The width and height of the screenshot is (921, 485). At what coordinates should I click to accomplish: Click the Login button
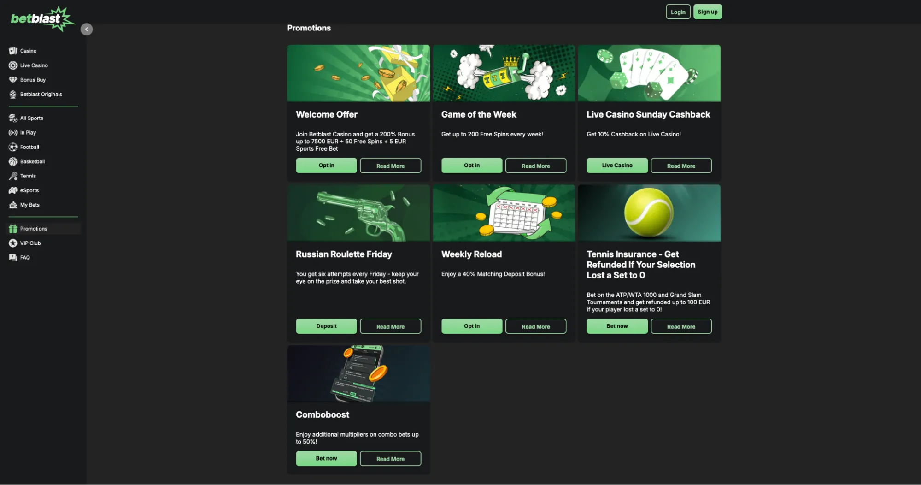click(678, 12)
